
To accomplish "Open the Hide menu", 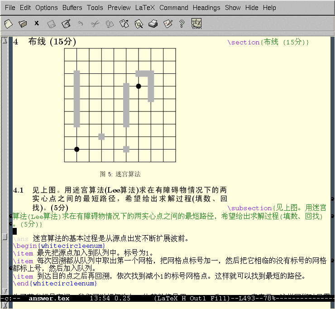I will (252, 8).
